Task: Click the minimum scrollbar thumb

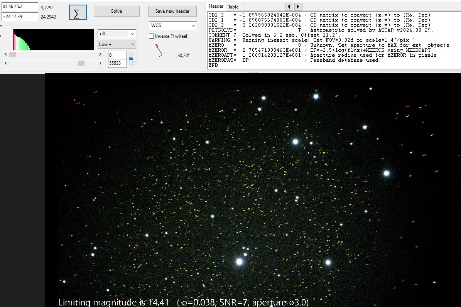Action: (12, 54)
